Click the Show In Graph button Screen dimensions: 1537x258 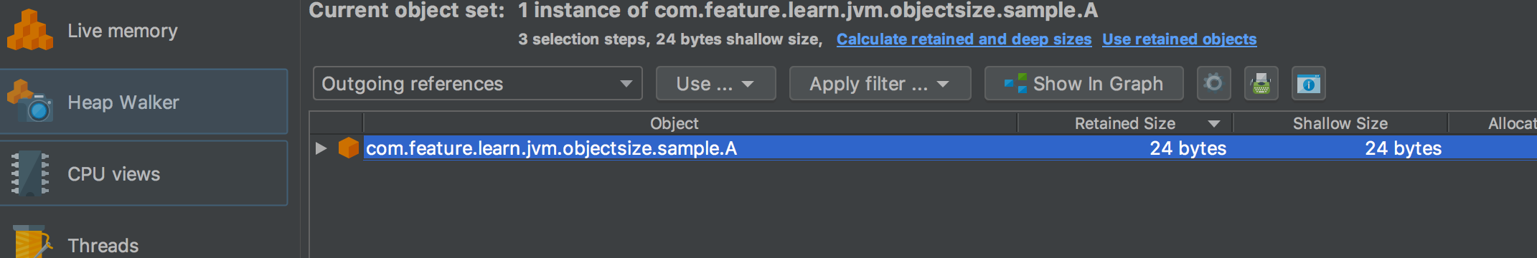tap(1084, 84)
